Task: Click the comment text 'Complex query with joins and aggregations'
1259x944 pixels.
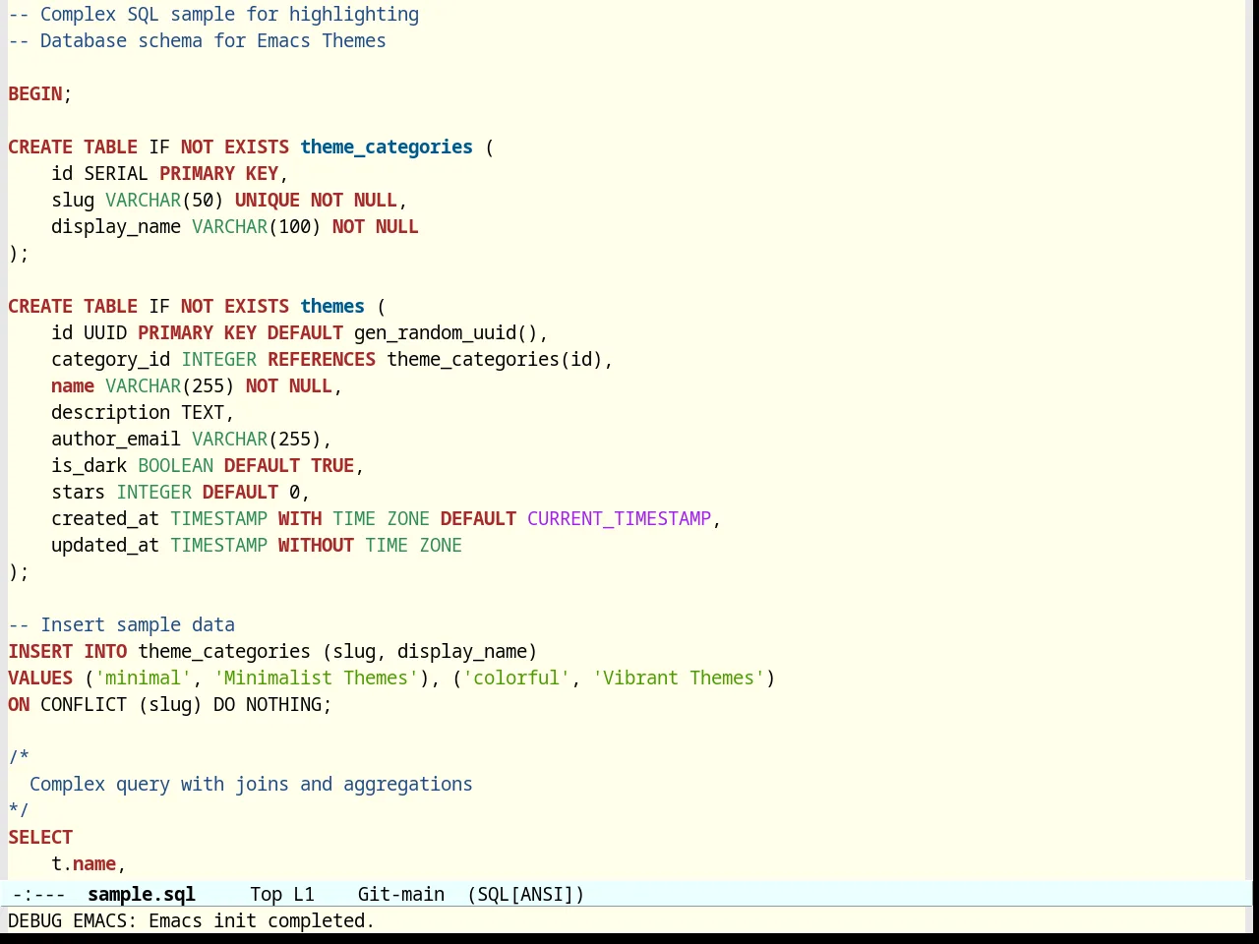Action: pyautogui.click(x=251, y=784)
